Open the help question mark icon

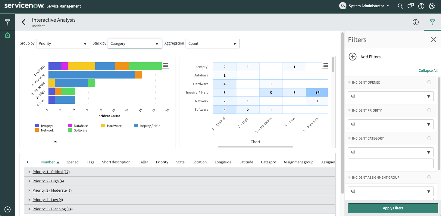point(421,6)
